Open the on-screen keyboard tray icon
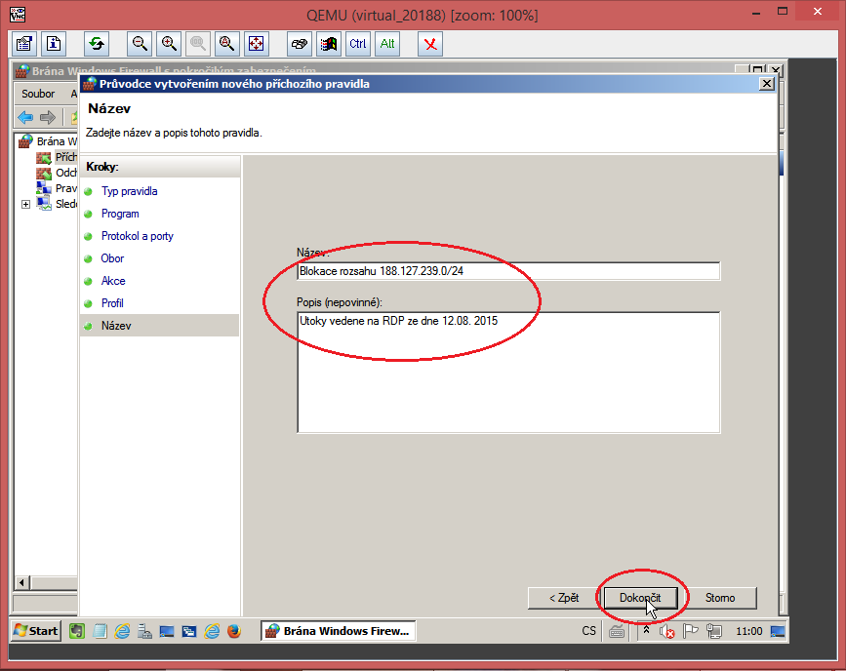This screenshot has width=846, height=671. click(617, 631)
